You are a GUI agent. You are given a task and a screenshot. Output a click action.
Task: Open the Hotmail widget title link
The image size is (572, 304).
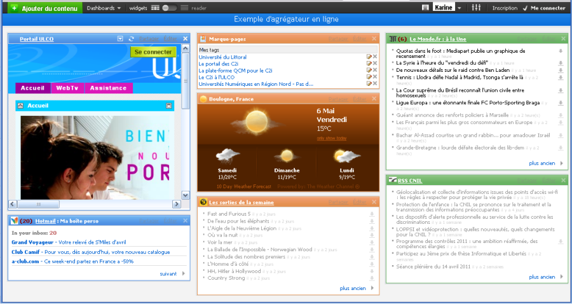point(45,221)
